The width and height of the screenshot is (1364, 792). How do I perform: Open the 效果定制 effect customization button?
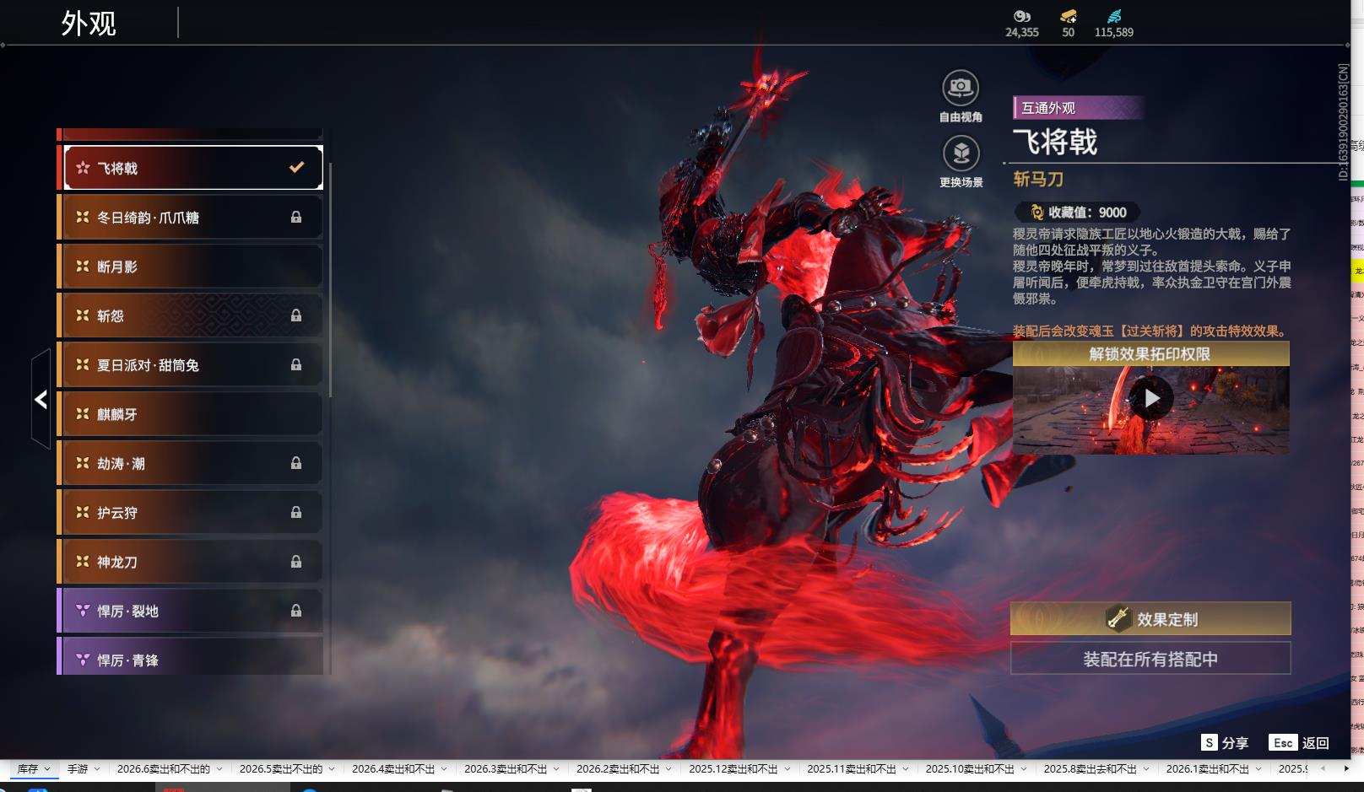pyautogui.click(x=1150, y=619)
